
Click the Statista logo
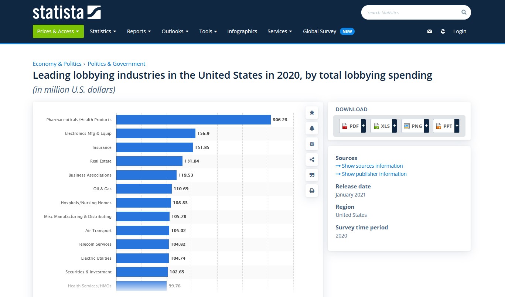(x=67, y=12)
